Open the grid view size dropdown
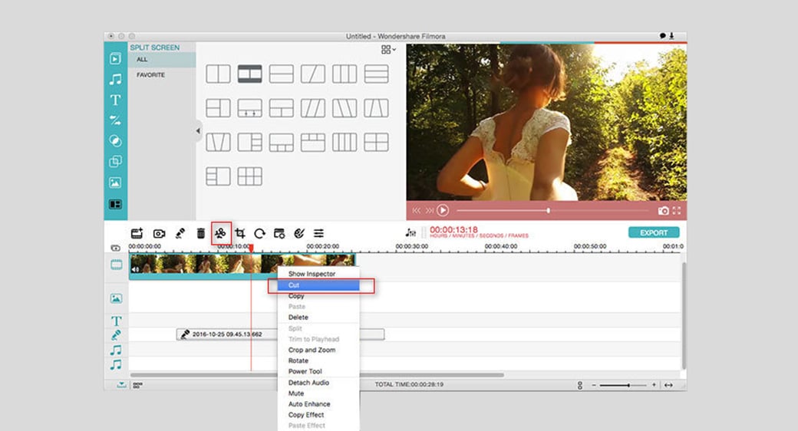Screen dimensions: 798x431 click(x=389, y=50)
